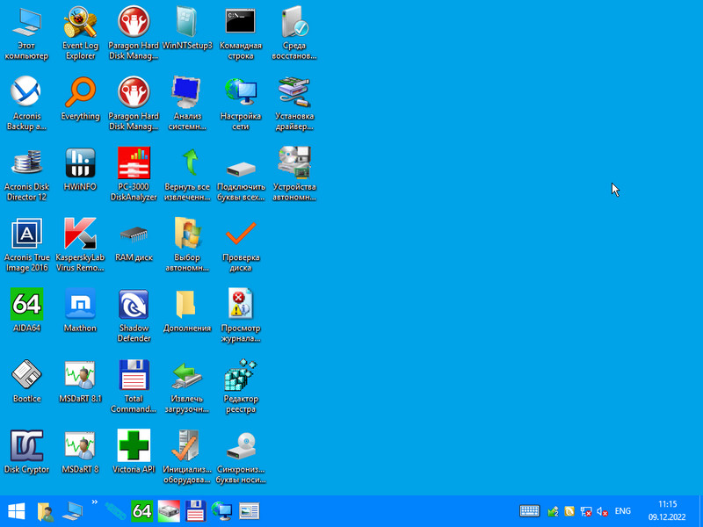Select Acronis Disk Director 12 icon

(x=26, y=175)
